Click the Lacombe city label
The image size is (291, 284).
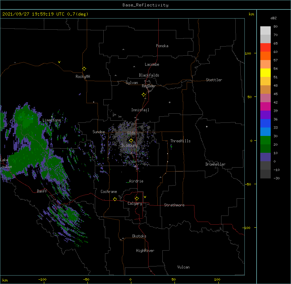pyautogui.click(x=152, y=64)
